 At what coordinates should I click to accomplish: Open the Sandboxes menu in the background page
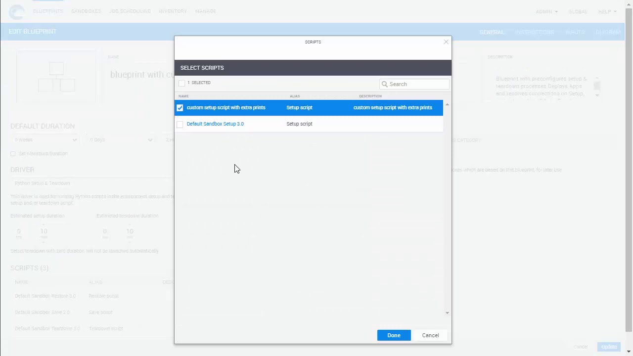coord(86,11)
